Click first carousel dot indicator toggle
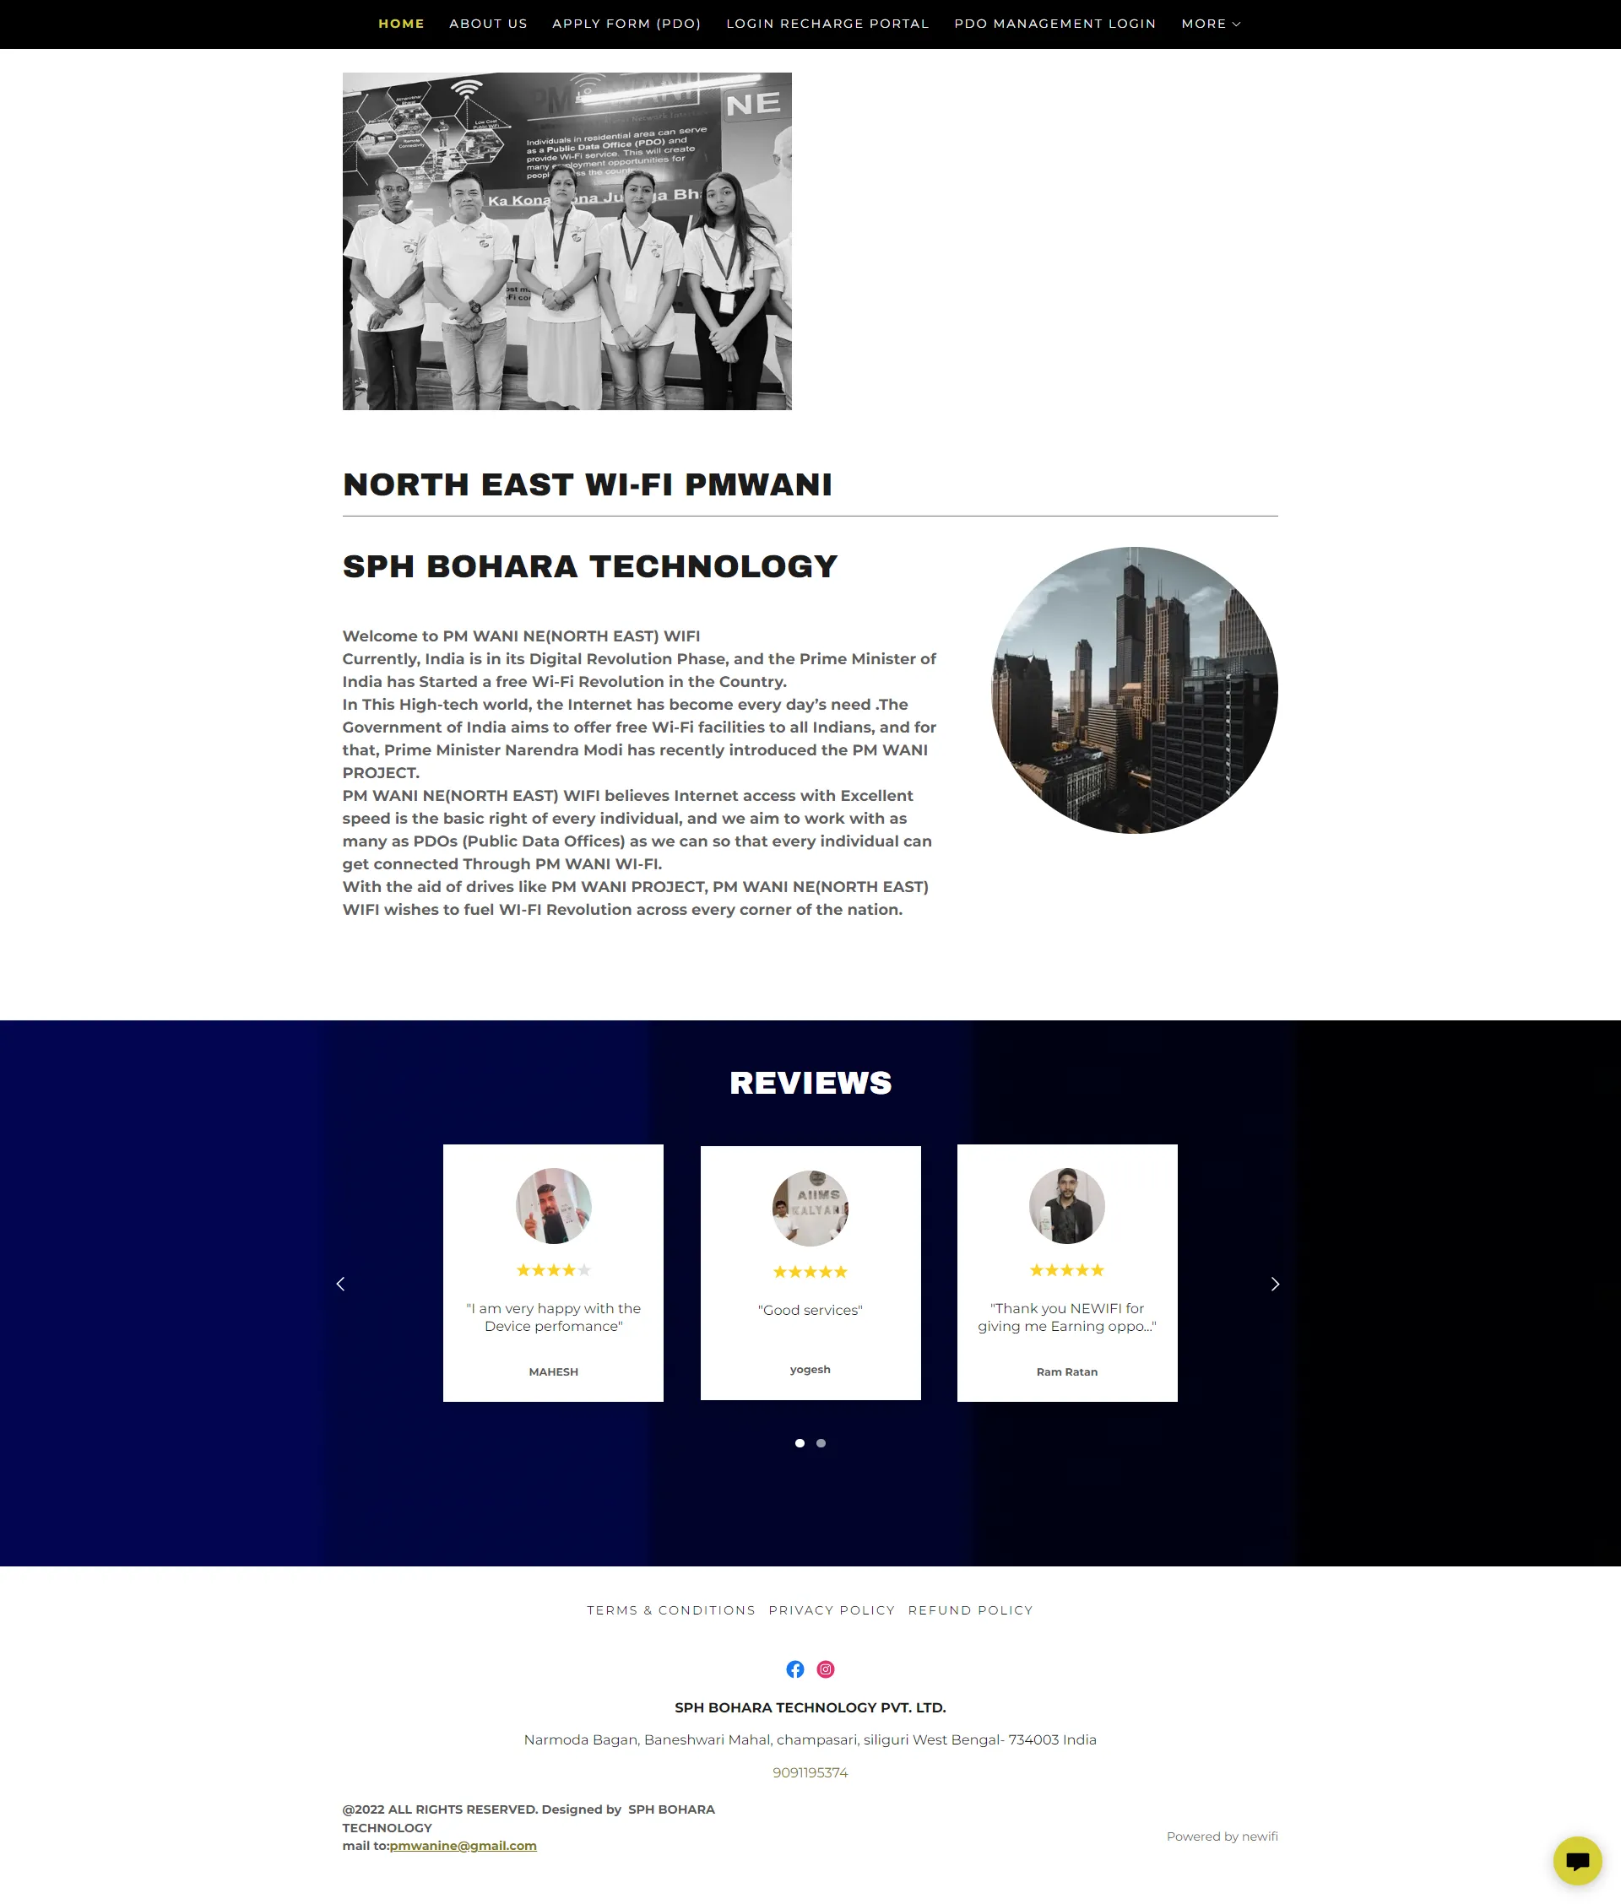 [x=800, y=1442]
